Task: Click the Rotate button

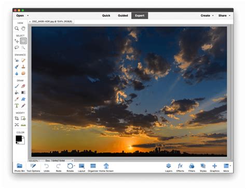Action: click(70, 168)
